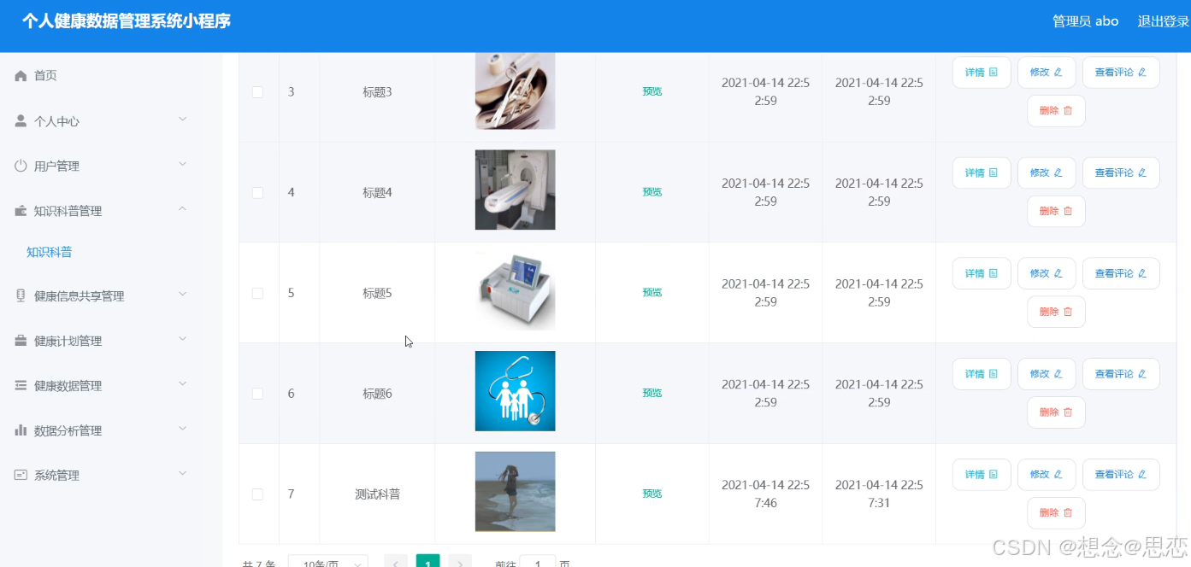Open the beach photo thumbnail for 测试科普
The image size is (1191, 567).
click(x=515, y=492)
